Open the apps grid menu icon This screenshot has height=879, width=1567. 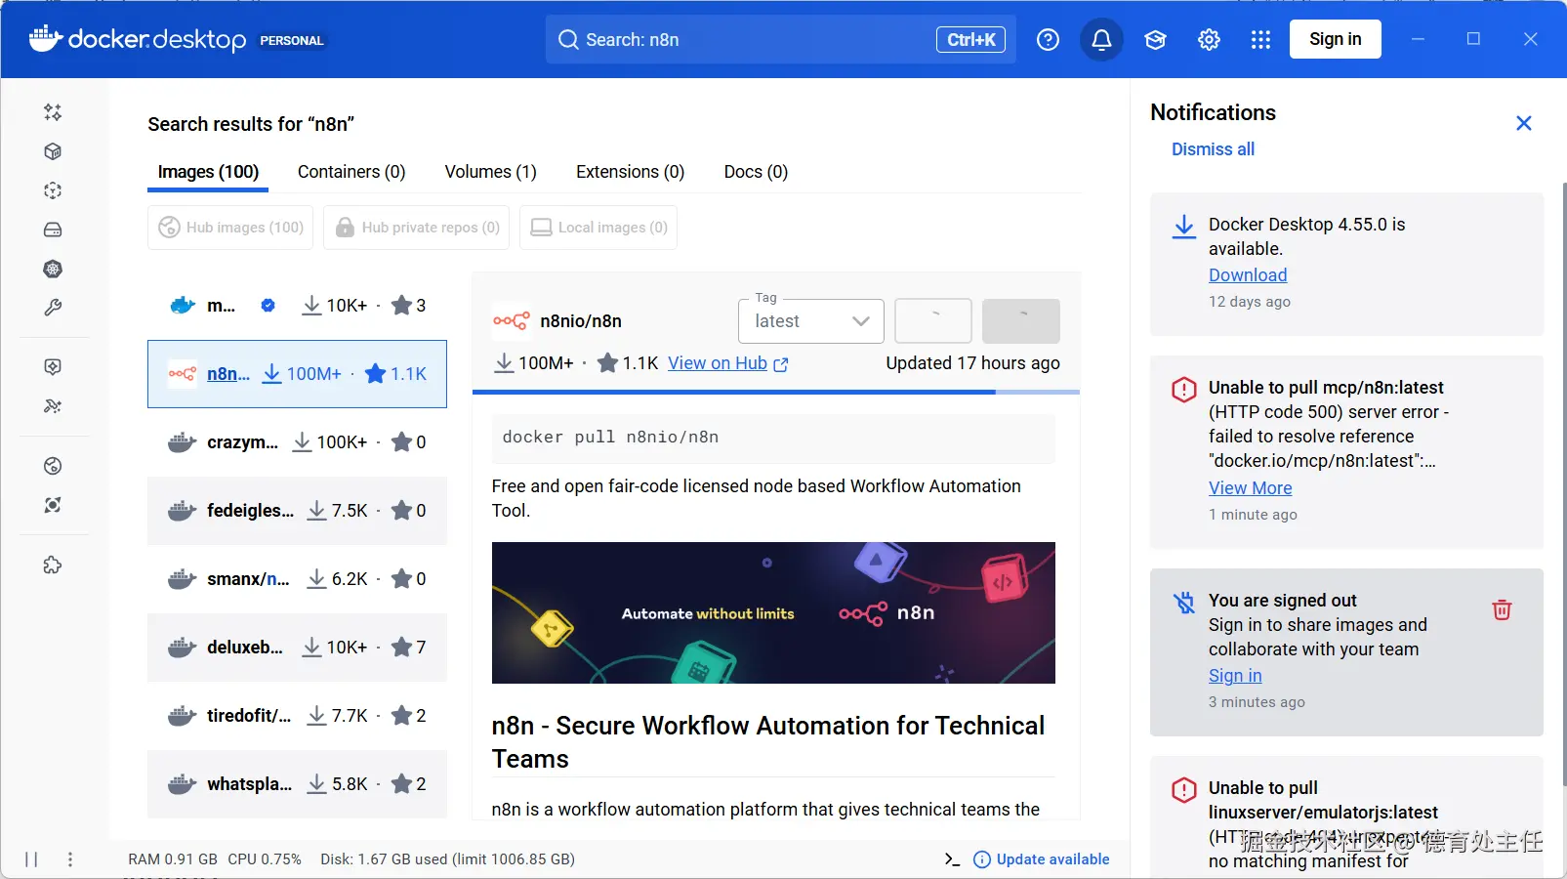(1260, 40)
